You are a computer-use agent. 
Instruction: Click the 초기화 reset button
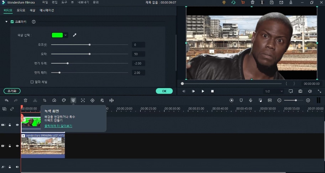tap(12, 91)
